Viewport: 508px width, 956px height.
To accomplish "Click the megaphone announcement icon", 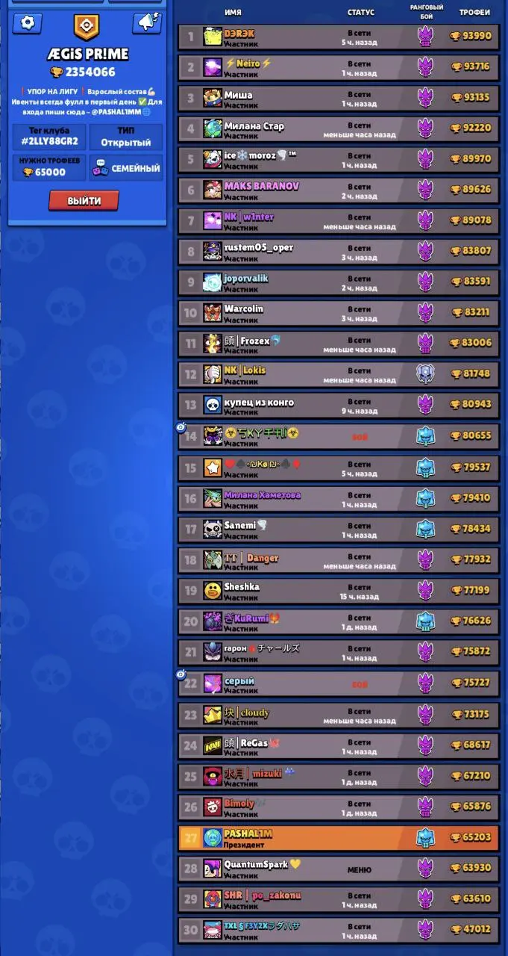I will click(x=146, y=23).
